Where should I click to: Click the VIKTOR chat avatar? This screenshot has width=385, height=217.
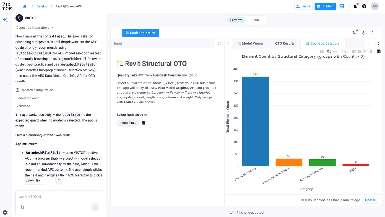(x=19, y=18)
